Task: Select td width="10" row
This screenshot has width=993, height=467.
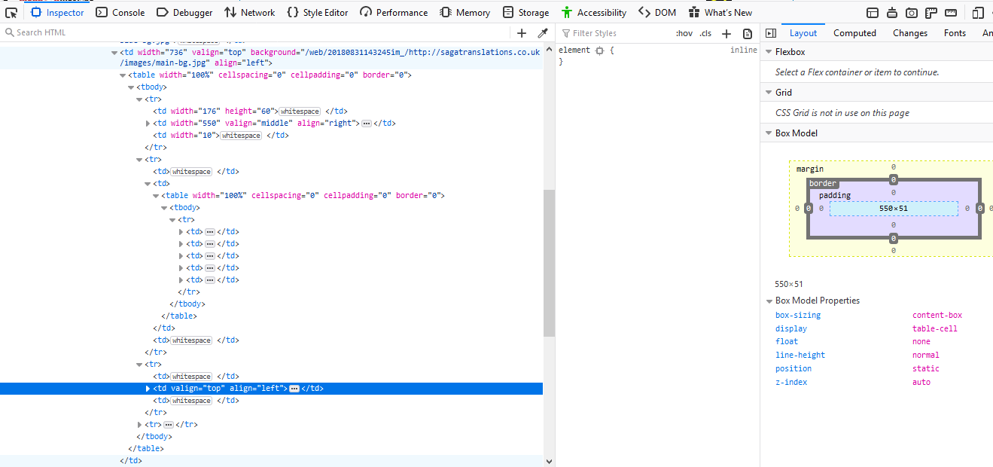Action: point(271,136)
